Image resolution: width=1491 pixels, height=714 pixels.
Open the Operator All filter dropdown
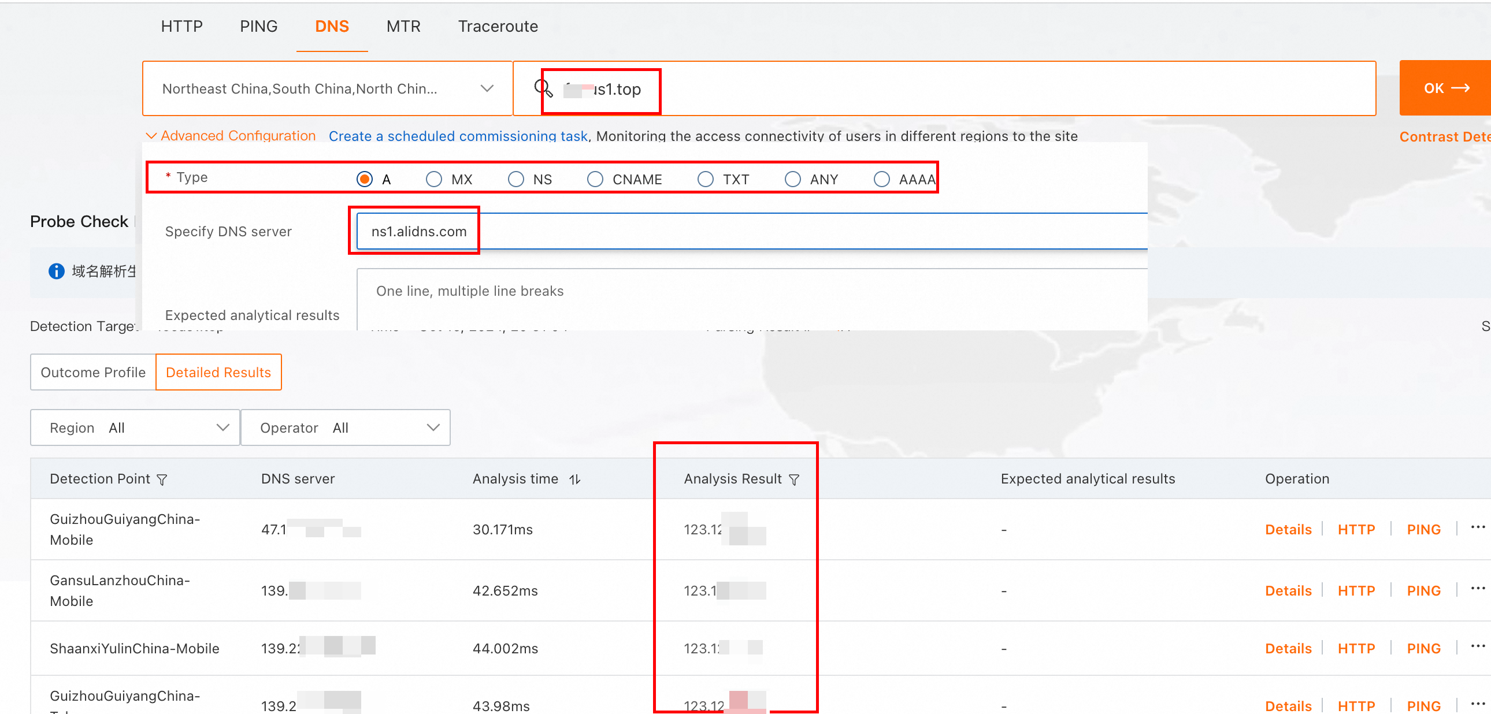[x=345, y=427]
